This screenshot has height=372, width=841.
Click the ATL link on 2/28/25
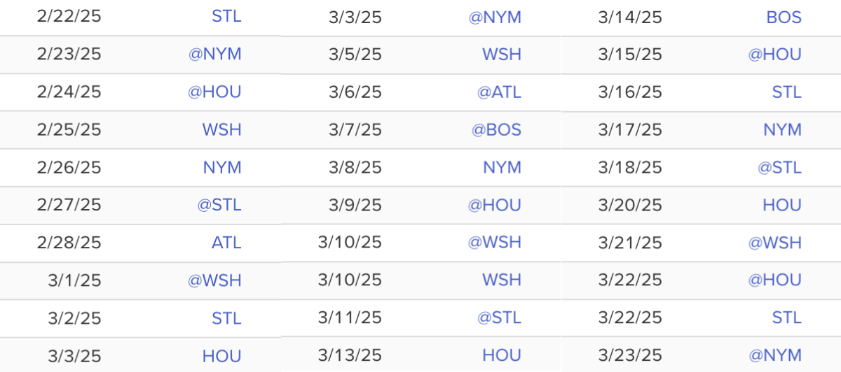coord(226,243)
